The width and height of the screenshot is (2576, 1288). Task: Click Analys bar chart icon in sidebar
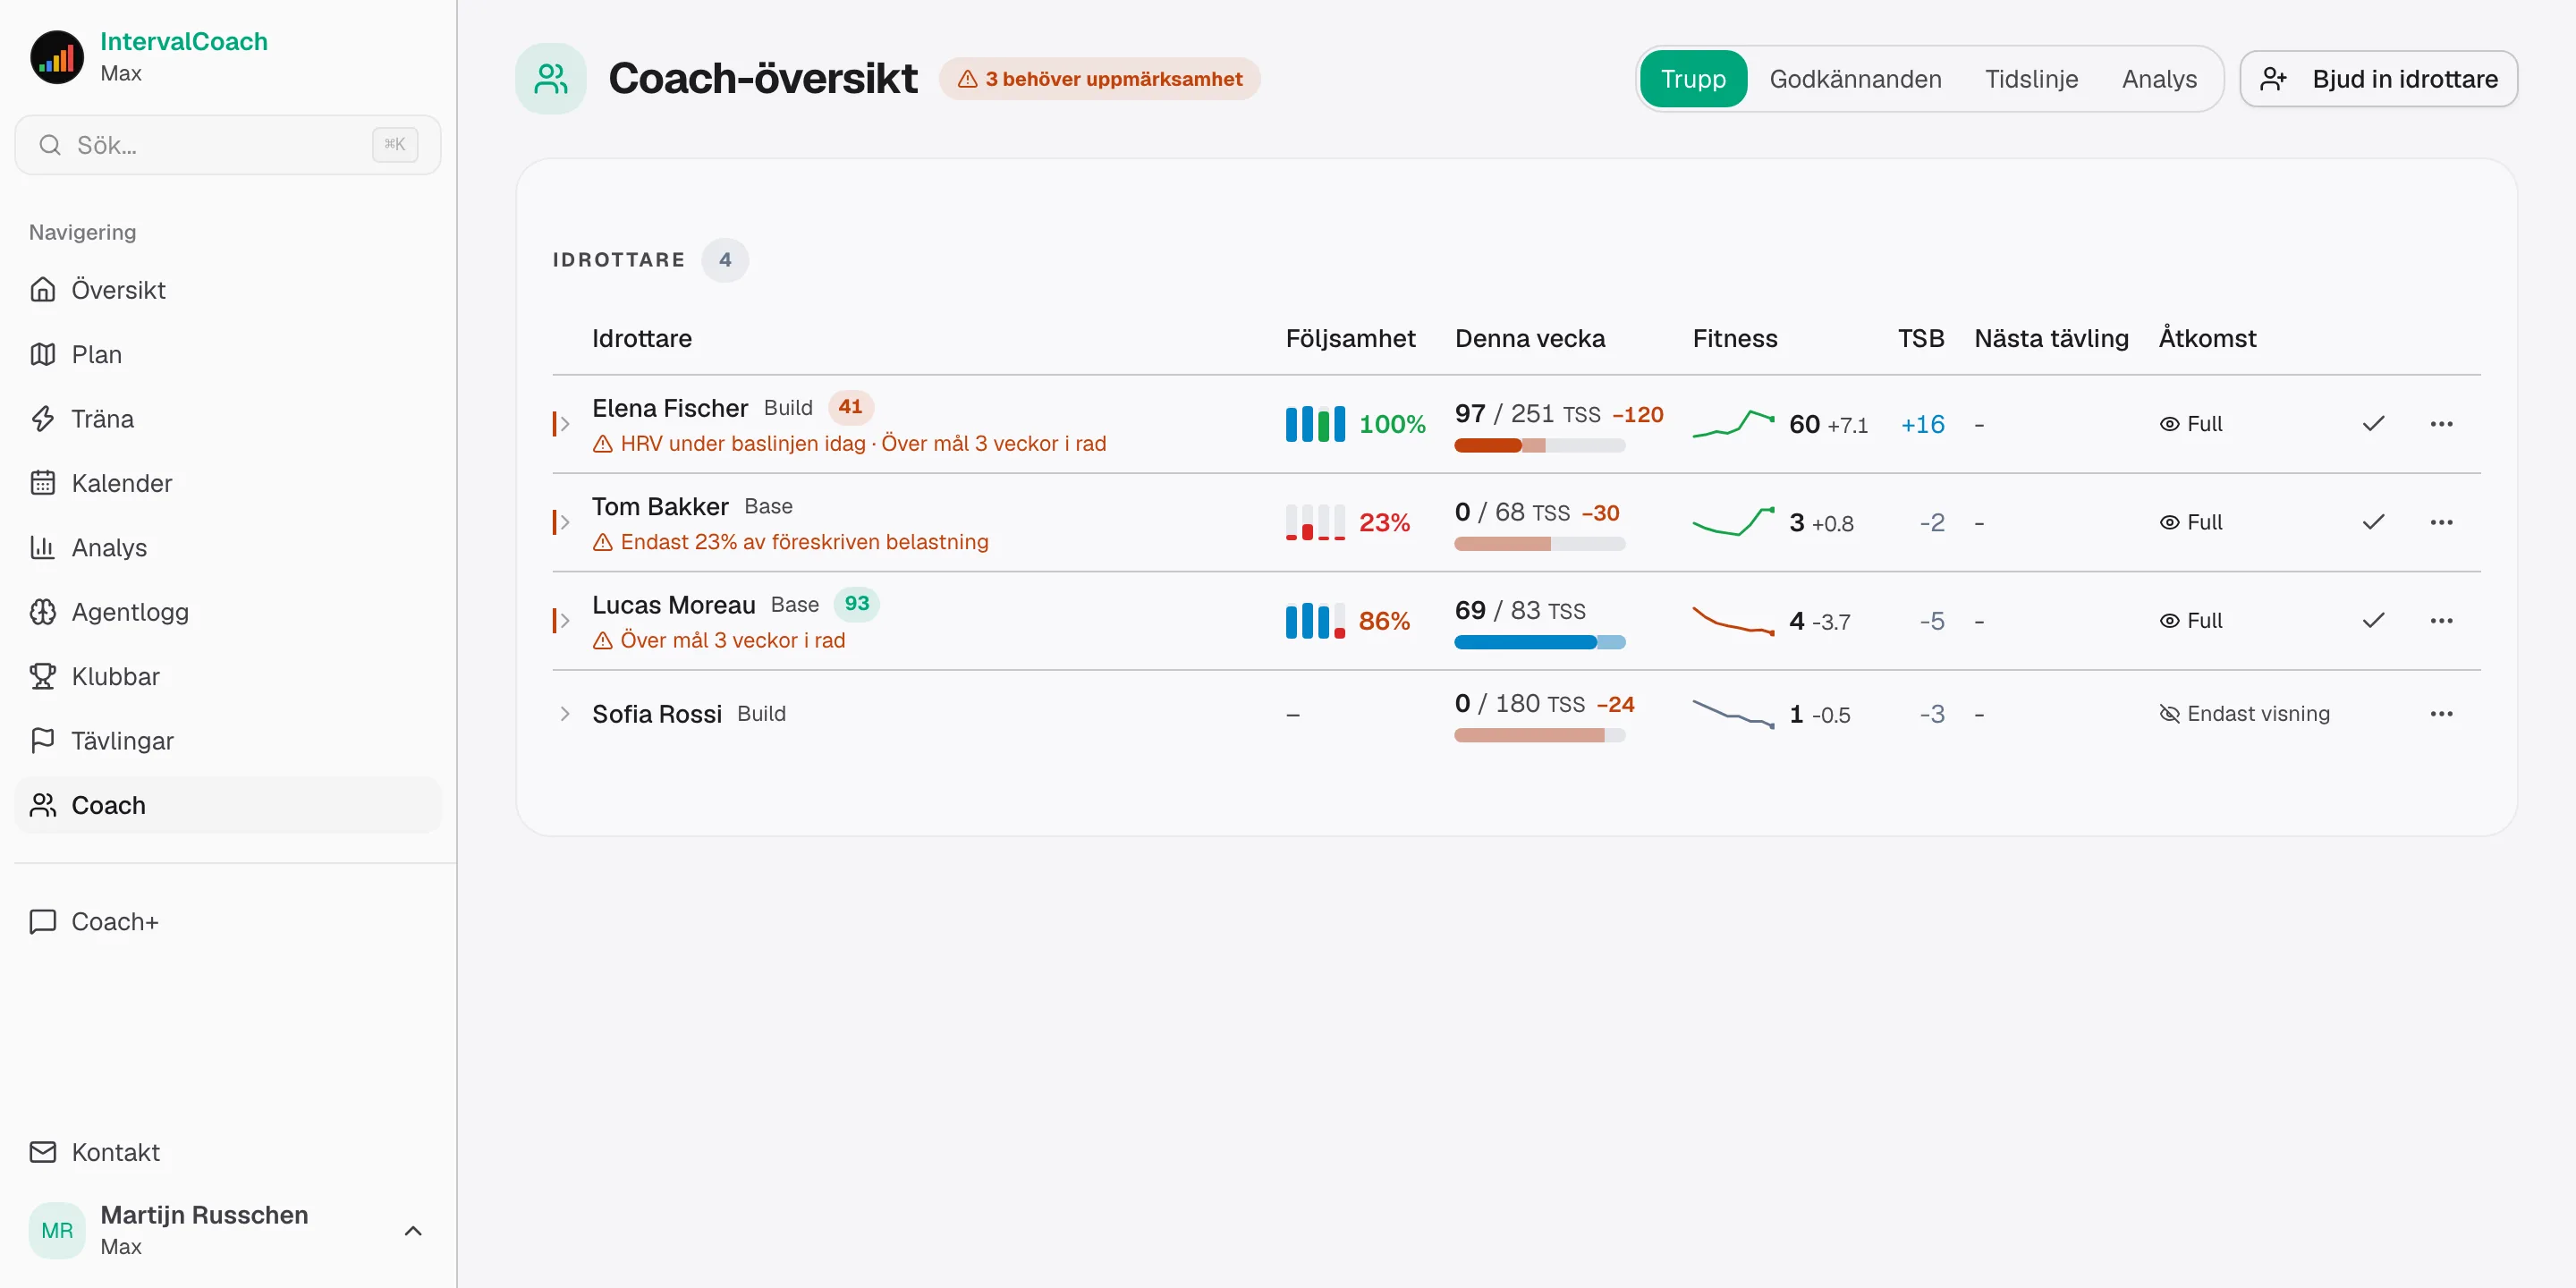[42, 548]
